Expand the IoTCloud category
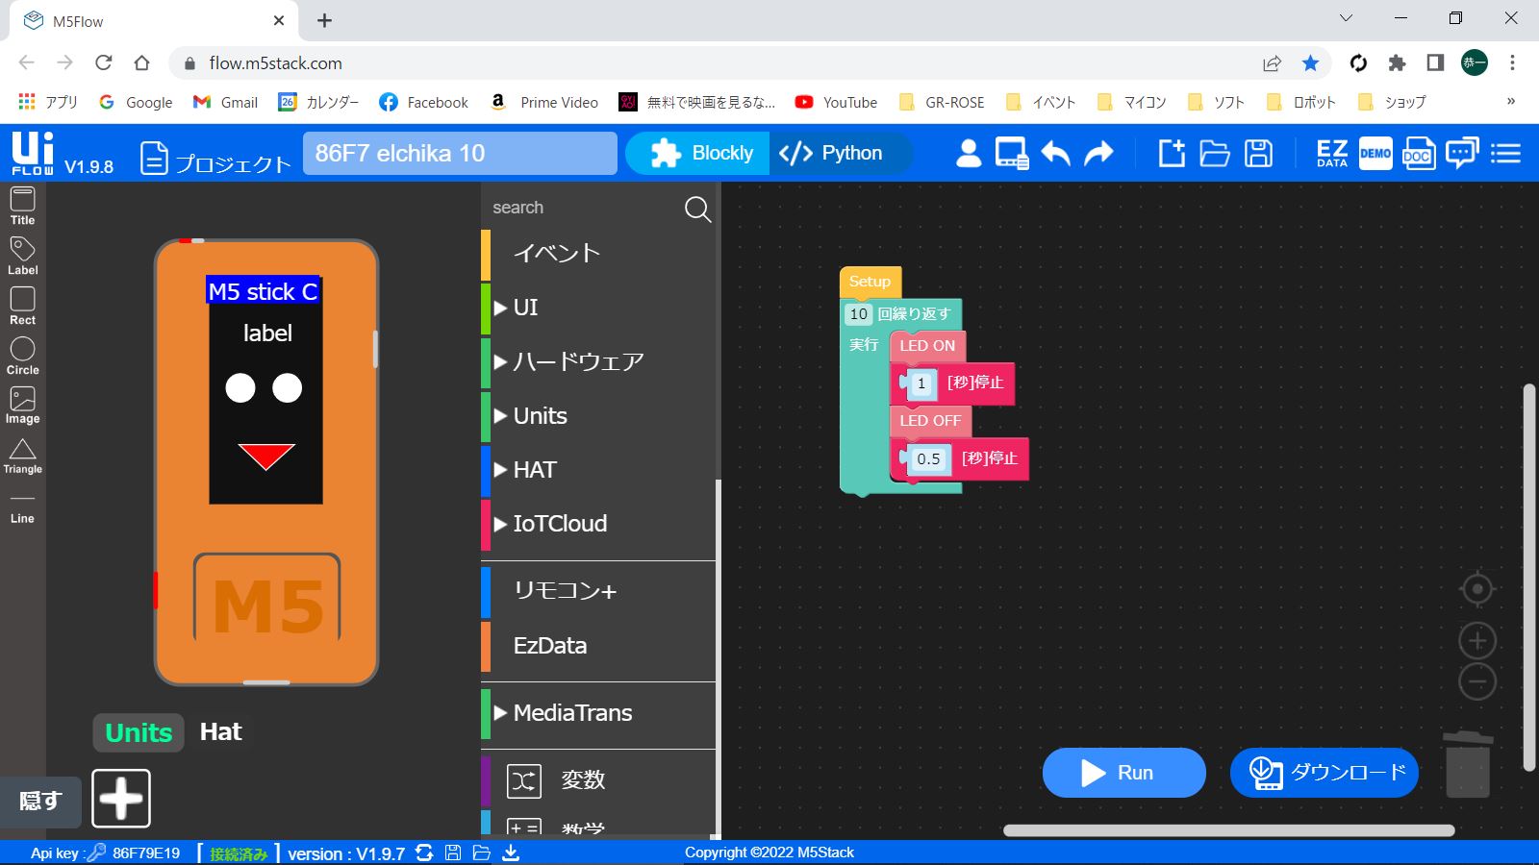The height and width of the screenshot is (865, 1539). click(x=560, y=524)
